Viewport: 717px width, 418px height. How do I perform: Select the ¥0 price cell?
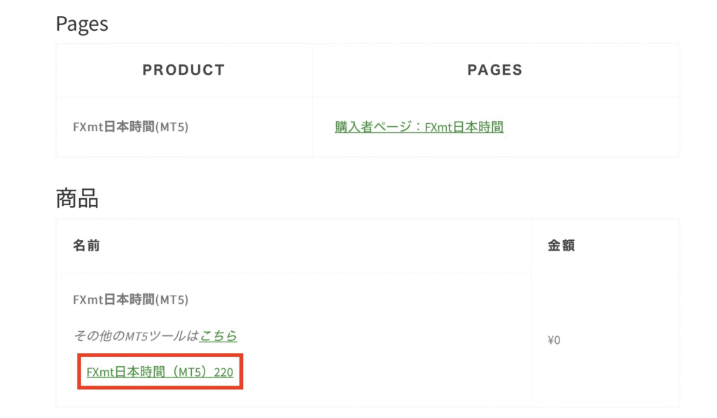tap(555, 339)
